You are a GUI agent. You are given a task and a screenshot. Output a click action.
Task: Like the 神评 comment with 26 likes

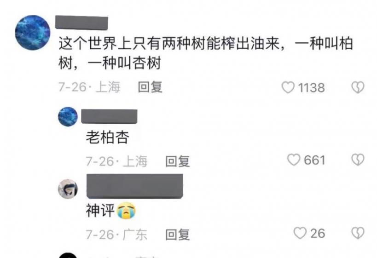[300, 233]
